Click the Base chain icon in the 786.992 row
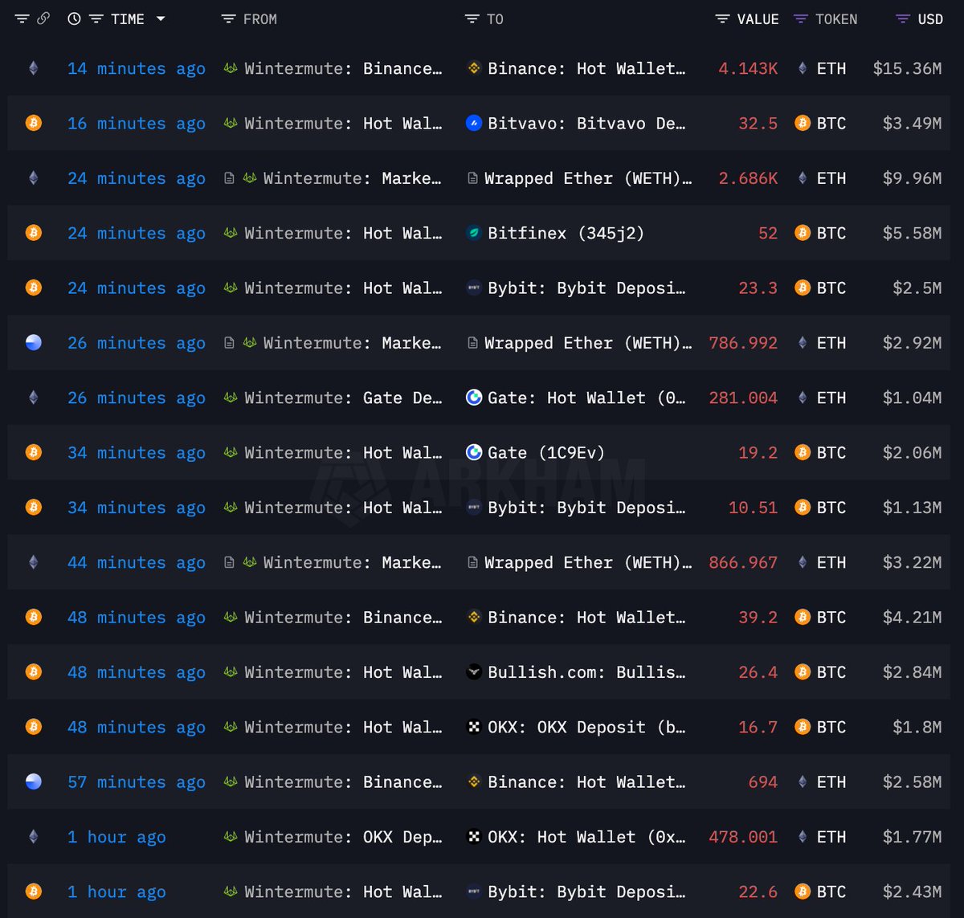 (33, 343)
